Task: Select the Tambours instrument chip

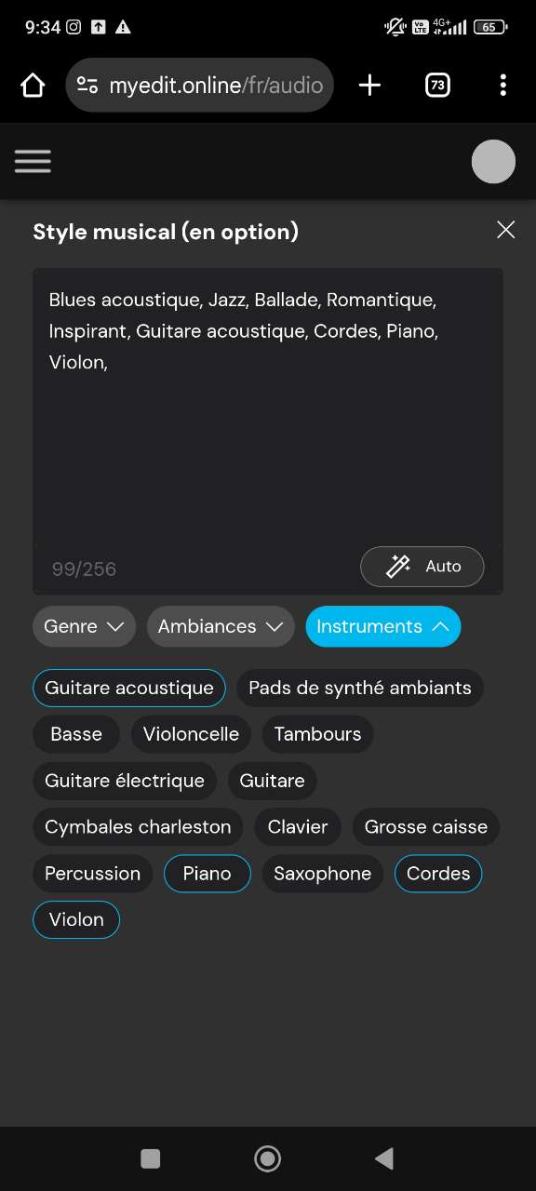Action: (317, 734)
